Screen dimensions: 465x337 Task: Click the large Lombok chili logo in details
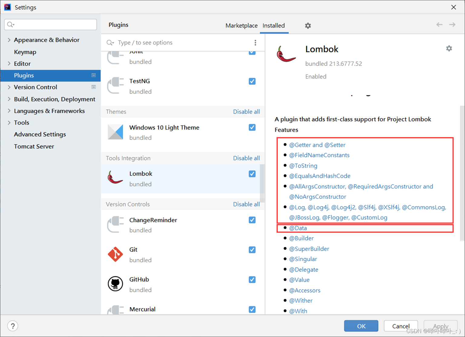286,54
